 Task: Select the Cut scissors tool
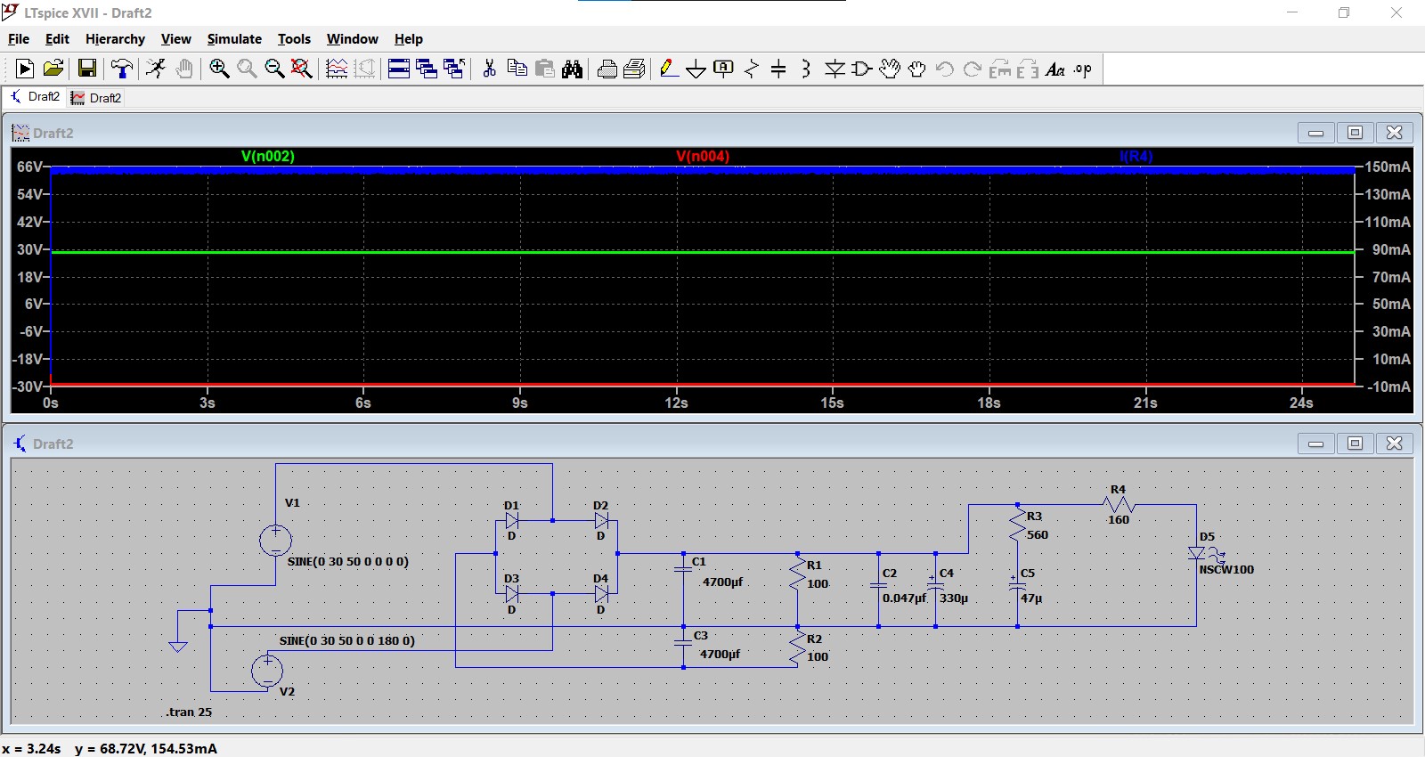[x=489, y=69]
